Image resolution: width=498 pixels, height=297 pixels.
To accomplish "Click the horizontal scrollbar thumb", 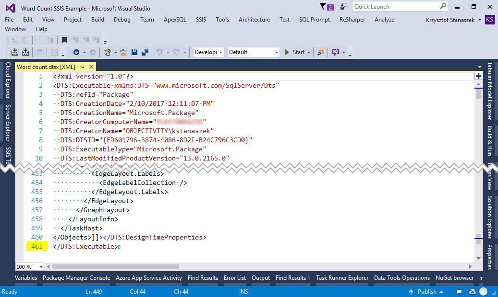I will point(116,266).
